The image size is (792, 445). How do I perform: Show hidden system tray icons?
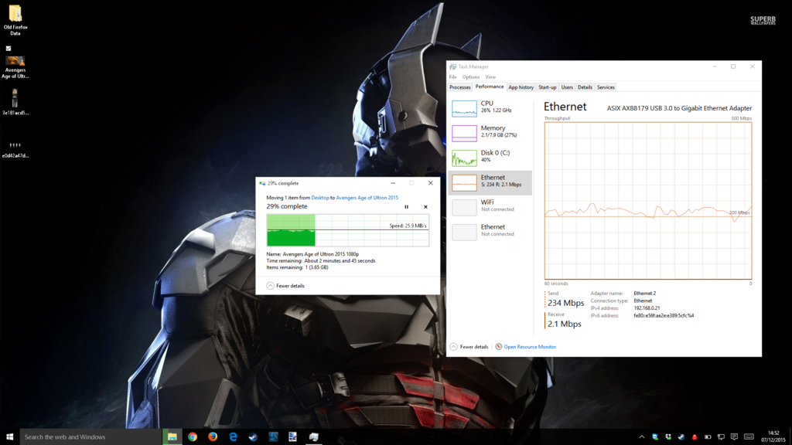(x=642, y=437)
